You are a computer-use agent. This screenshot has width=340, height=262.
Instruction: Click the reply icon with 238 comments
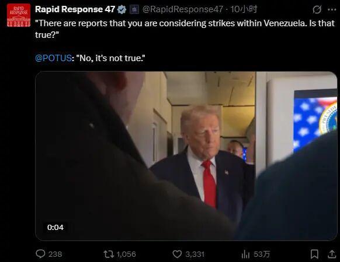coord(40,254)
